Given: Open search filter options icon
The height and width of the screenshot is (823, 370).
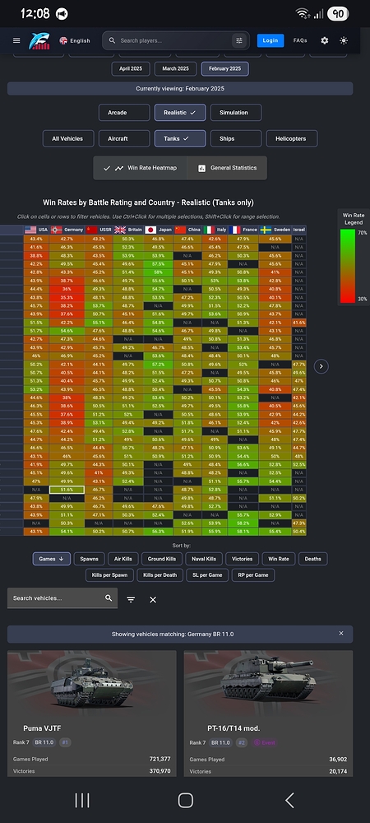Looking at the screenshot, I should coord(239,40).
